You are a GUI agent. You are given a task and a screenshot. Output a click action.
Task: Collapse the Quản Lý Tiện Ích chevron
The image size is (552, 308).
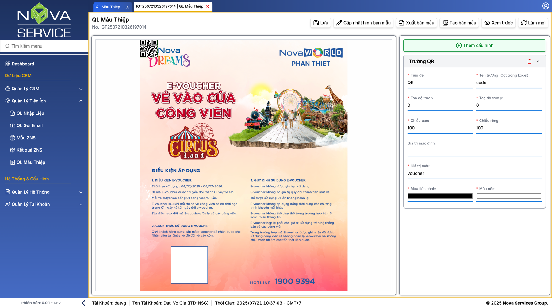pos(81,101)
